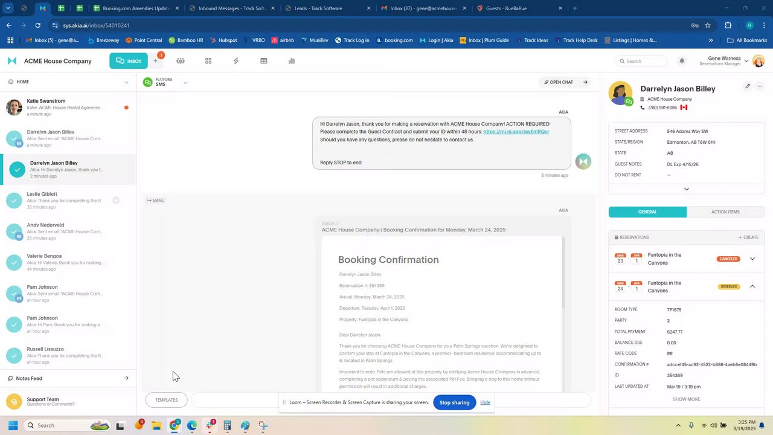
Task: Open Russell Lissuzzo's conversation
Action: tap(68, 356)
